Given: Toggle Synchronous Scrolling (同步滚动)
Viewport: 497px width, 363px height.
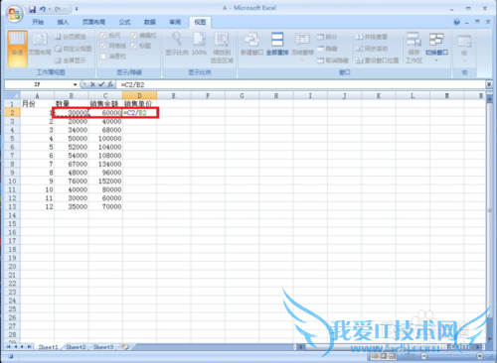Looking at the screenshot, I should pyautogui.click(x=372, y=49).
